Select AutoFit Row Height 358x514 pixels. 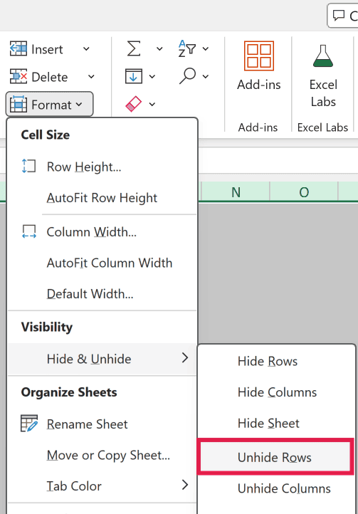pyautogui.click(x=102, y=198)
